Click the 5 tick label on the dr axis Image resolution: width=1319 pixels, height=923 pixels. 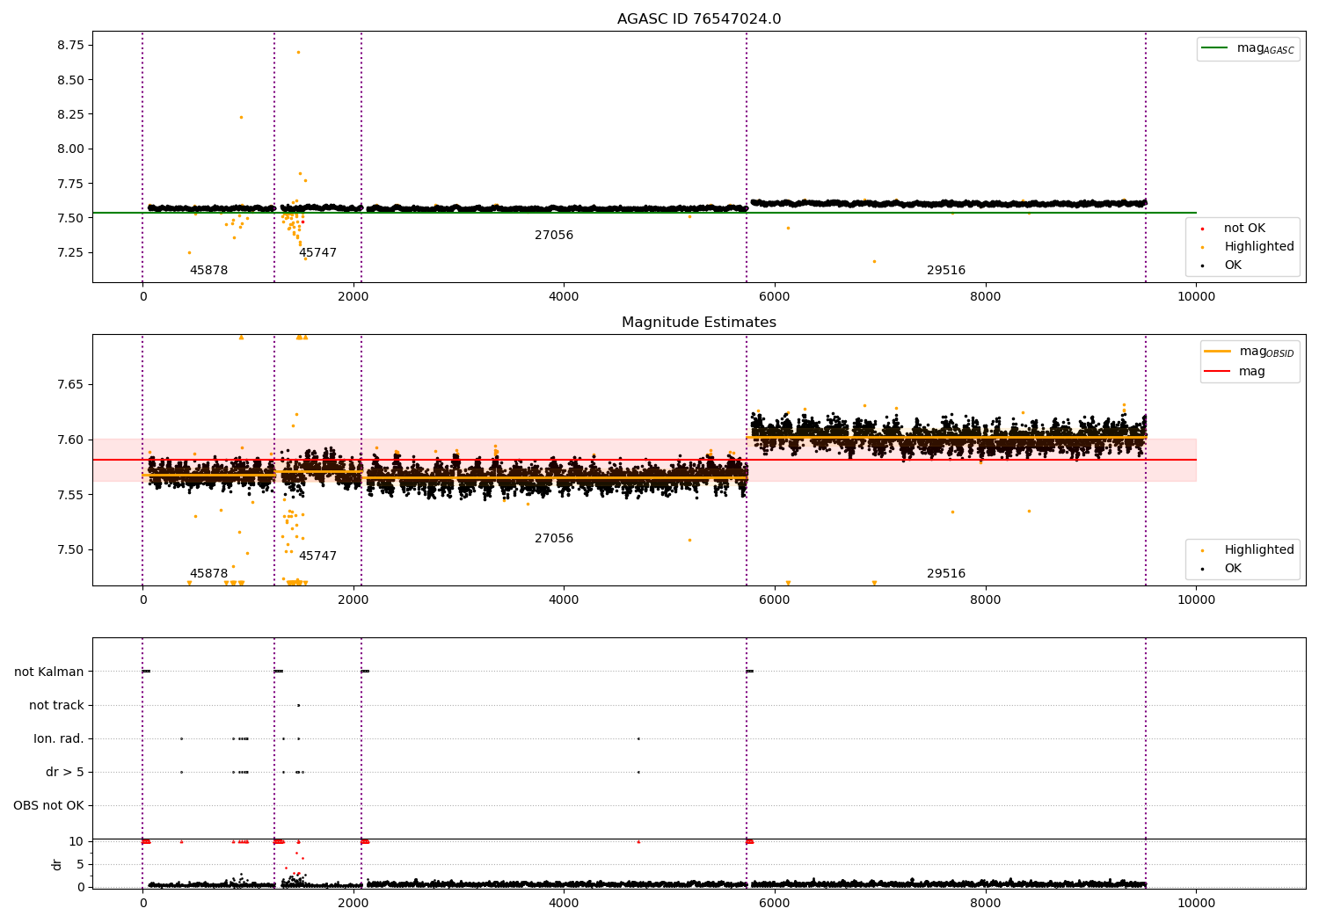click(x=81, y=865)
